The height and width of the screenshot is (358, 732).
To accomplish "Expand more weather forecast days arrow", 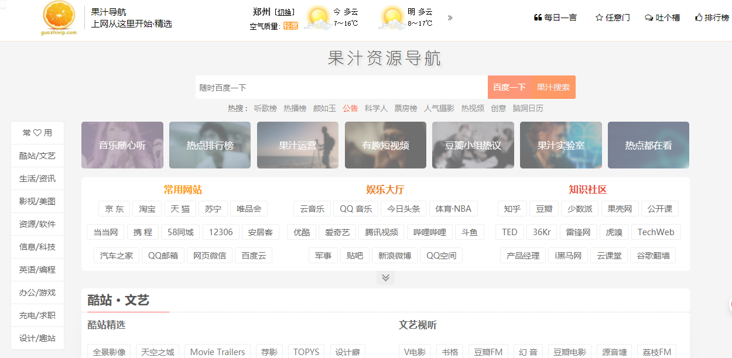I will [450, 18].
